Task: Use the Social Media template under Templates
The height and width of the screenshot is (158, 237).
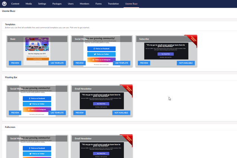Action: pos(121,63)
